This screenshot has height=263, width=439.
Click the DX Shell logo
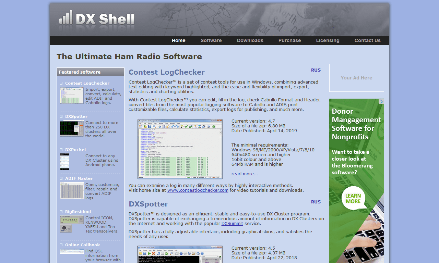(x=97, y=18)
